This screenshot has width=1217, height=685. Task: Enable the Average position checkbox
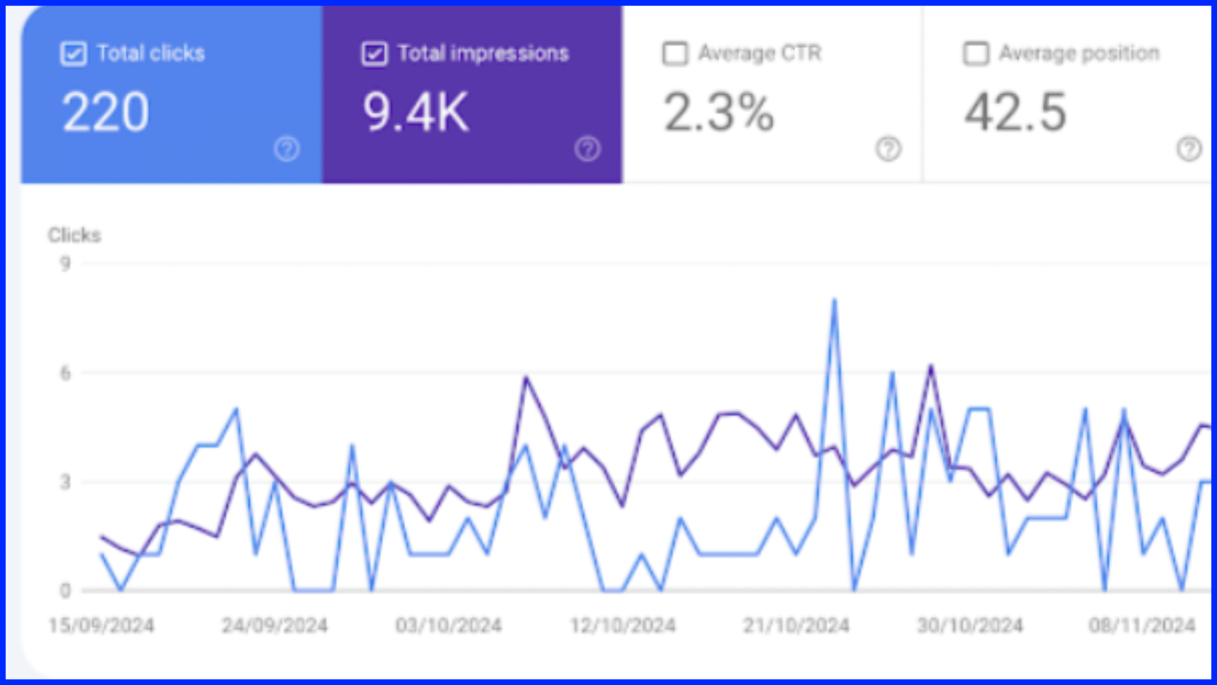pyautogui.click(x=976, y=53)
